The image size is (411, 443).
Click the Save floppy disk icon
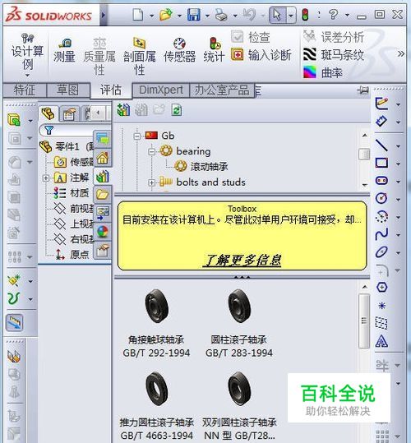pos(194,15)
